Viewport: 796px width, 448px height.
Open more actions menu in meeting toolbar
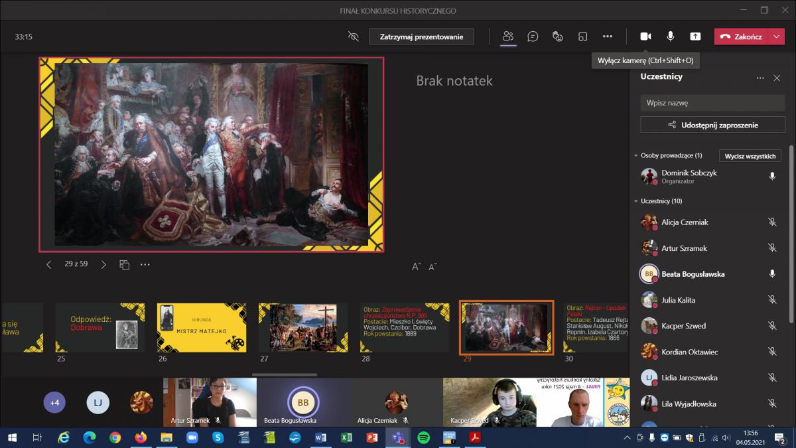pos(608,37)
